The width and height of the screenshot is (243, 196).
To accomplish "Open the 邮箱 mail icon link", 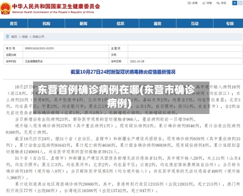I will click(x=192, y=3).
